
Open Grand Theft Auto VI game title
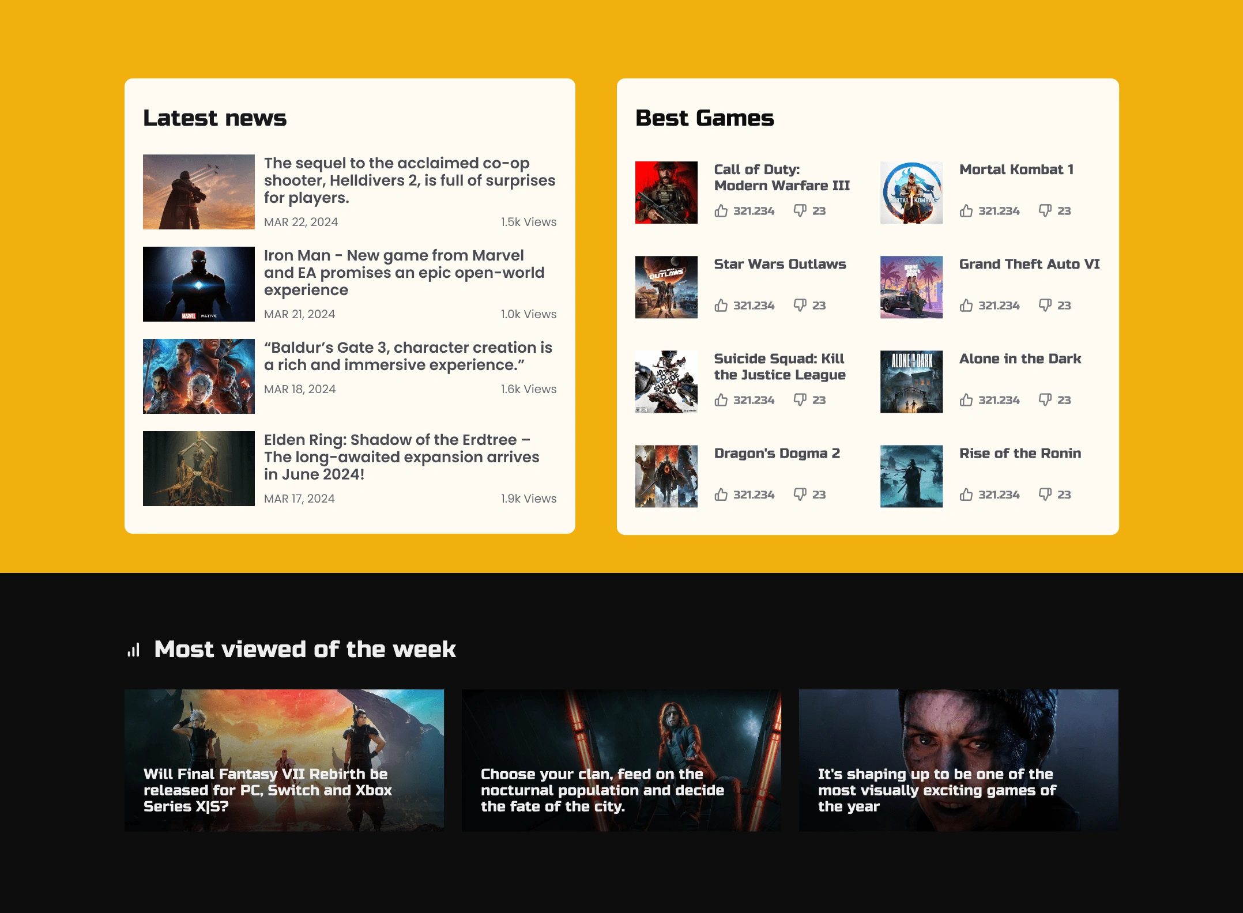click(1030, 264)
